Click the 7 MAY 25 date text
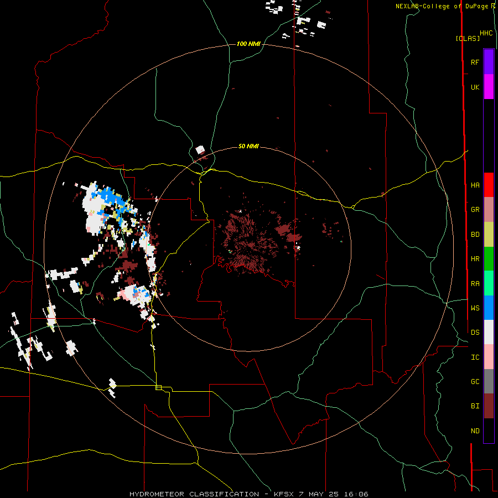498x498 pixels. (x=319, y=494)
